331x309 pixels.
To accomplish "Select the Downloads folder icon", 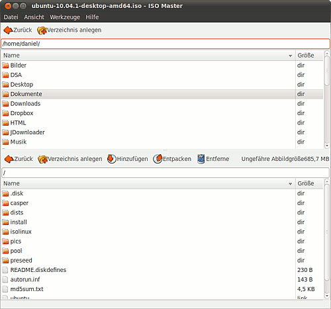I will tap(5, 104).
